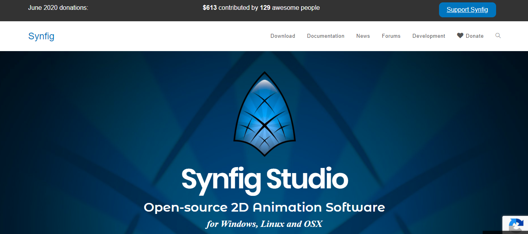This screenshot has height=234, width=528.
Task: Click "Open-source 2D Animation Software" text
Action: tap(264, 207)
